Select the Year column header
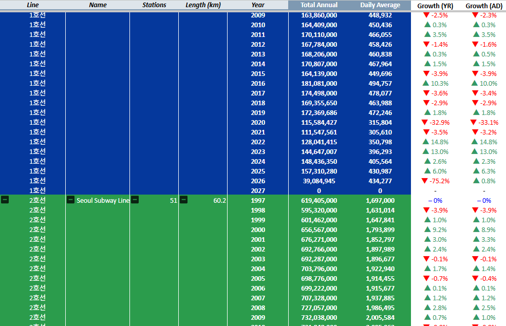This screenshot has width=506, height=326. pos(258,5)
